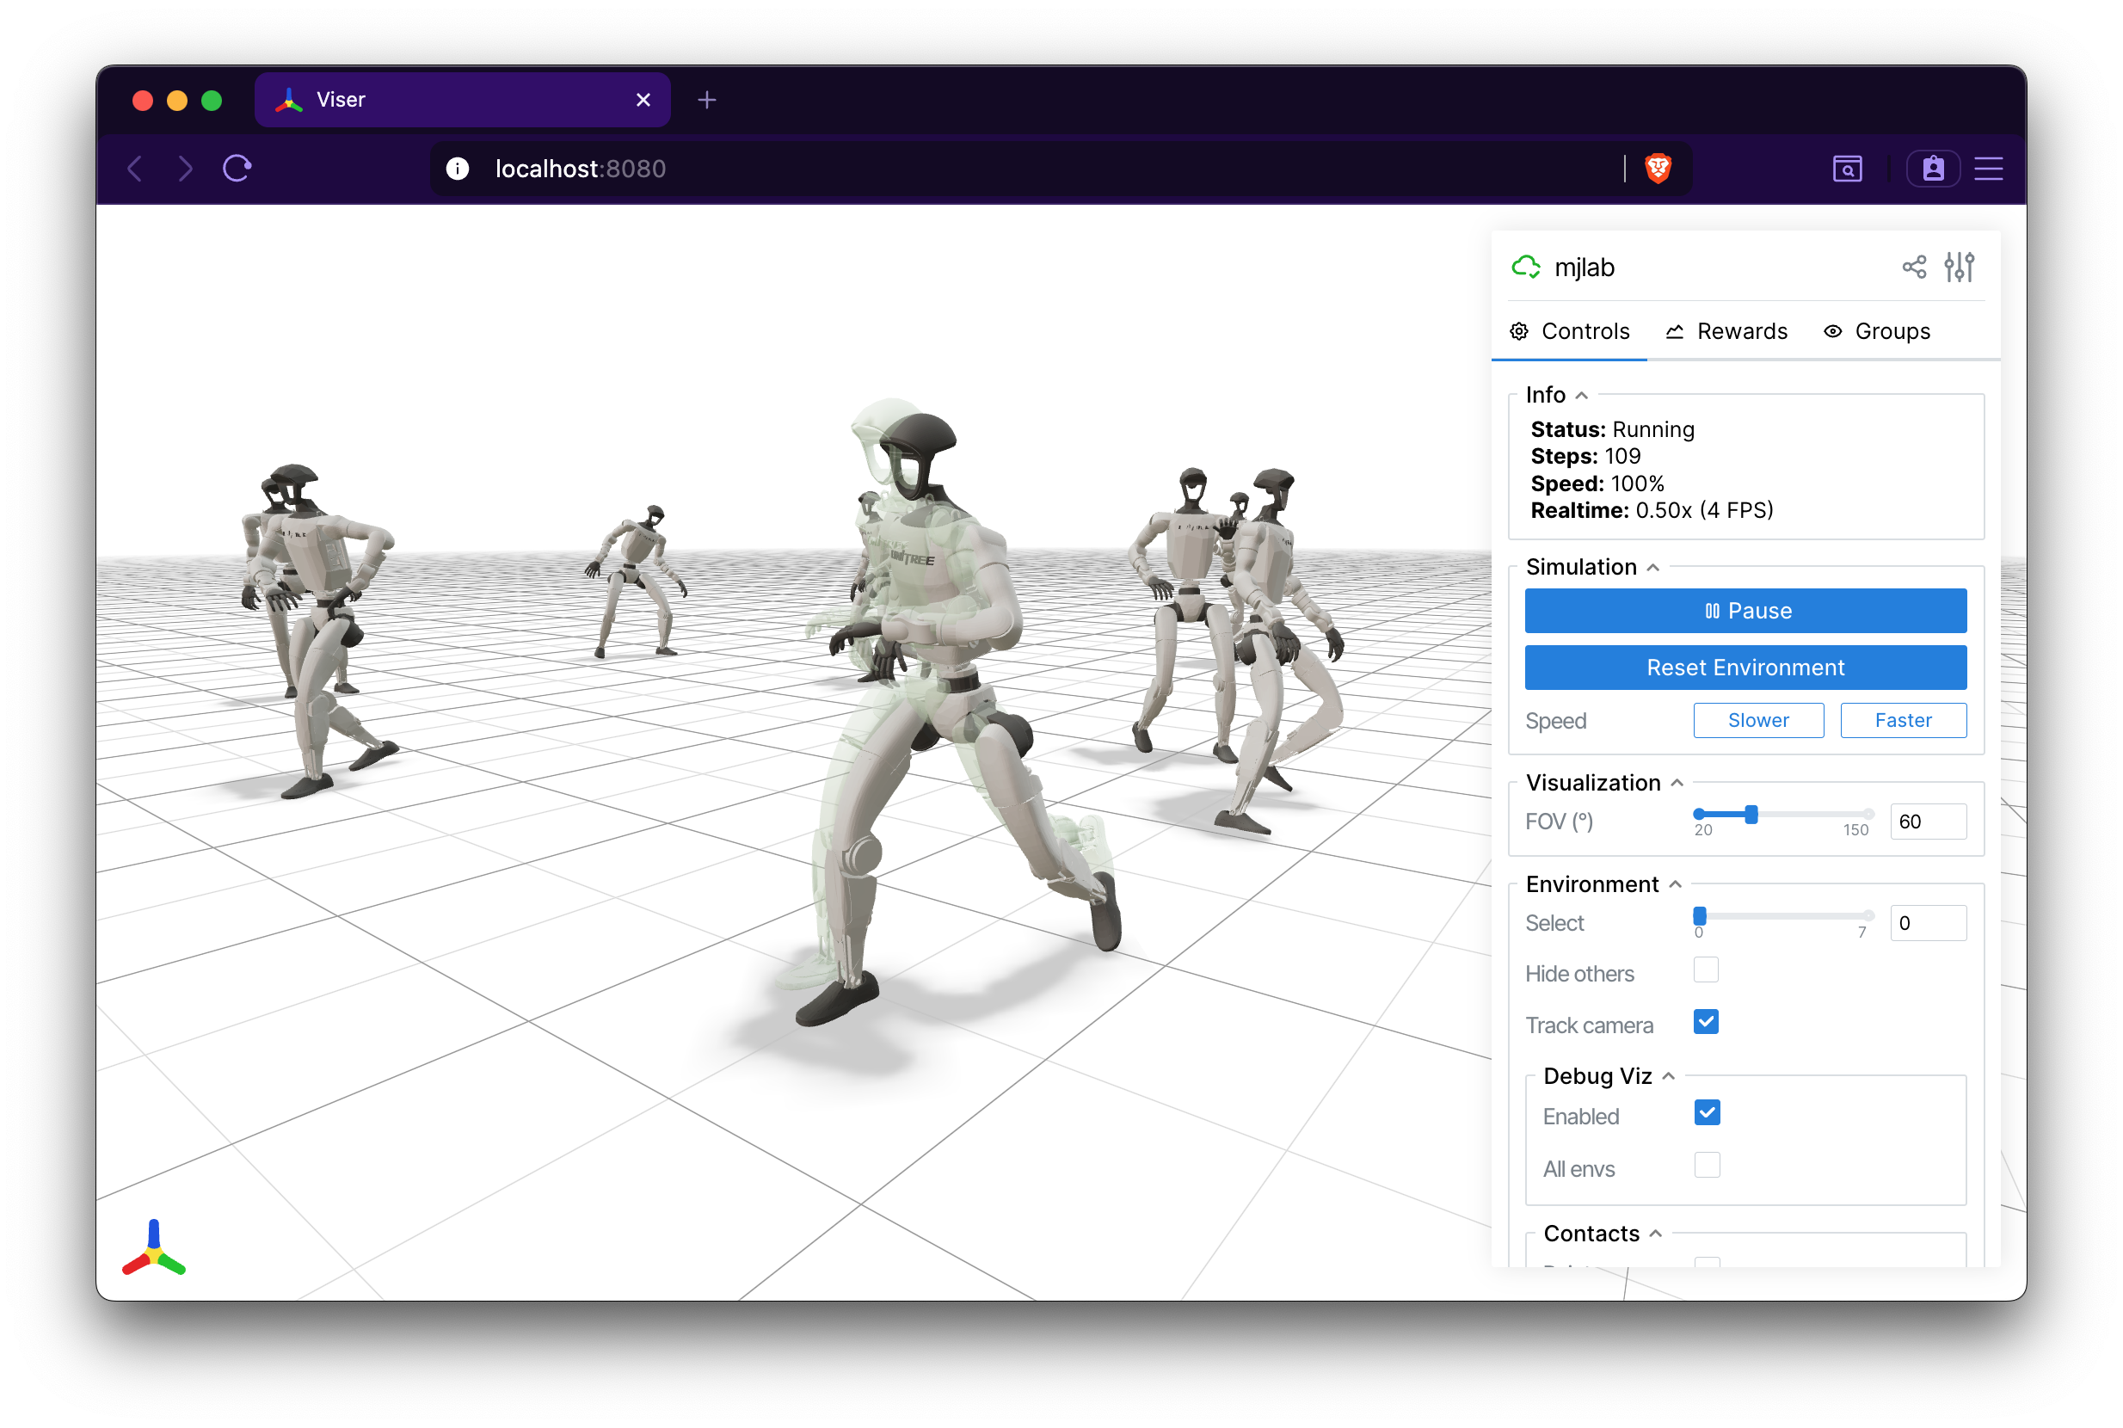Click the Viser tab favicon

(289, 100)
